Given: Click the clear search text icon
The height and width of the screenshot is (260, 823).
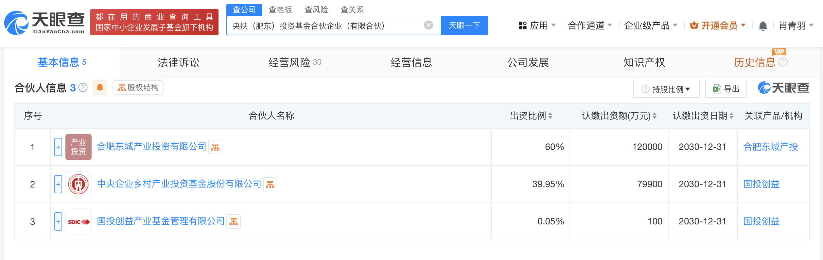Looking at the screenshot, I should click(x=428, y=25).
